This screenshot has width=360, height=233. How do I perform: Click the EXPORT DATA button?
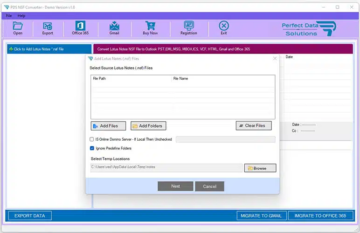pyautogui.click(x=30, y=216)
